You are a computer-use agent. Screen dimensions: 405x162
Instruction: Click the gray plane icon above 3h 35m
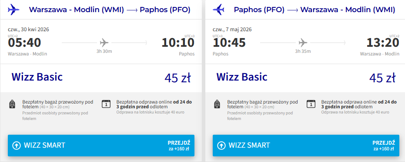(303, 42)
